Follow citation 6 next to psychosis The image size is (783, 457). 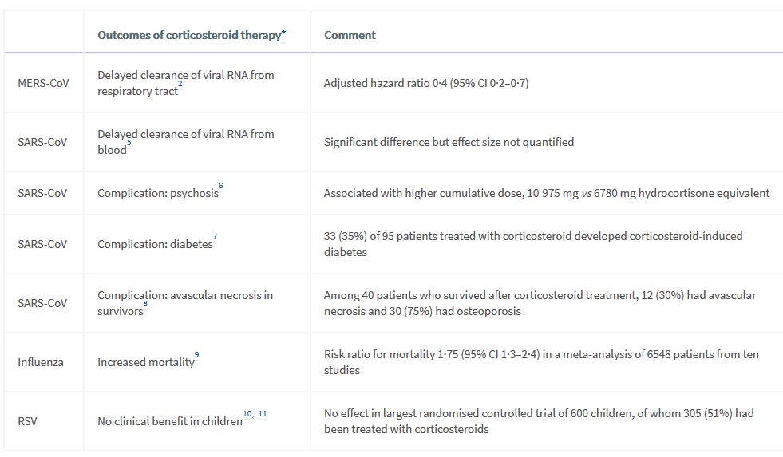point(221,186)
